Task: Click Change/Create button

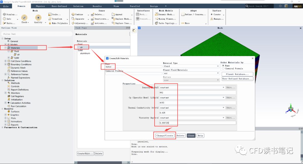Action: [165, 136]
